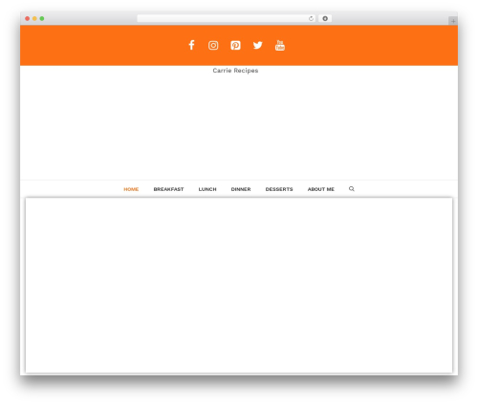Reload the page using the refresh icon
This screenshot has height=404, width=478.
(311, 18)
